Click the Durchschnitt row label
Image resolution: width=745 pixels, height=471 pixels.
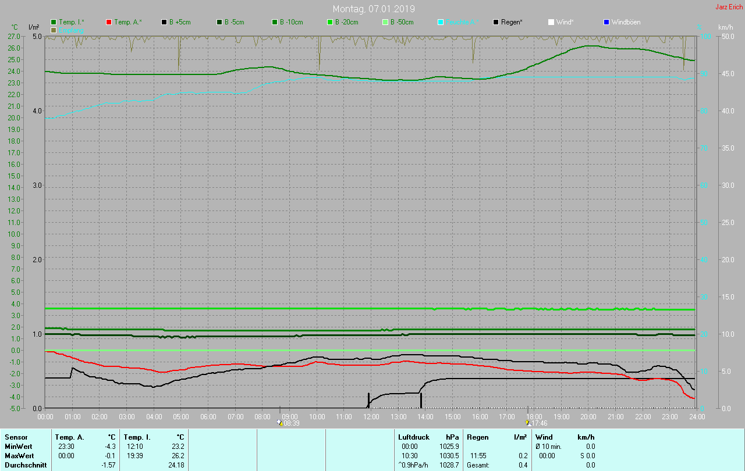[x=26, y=465]
